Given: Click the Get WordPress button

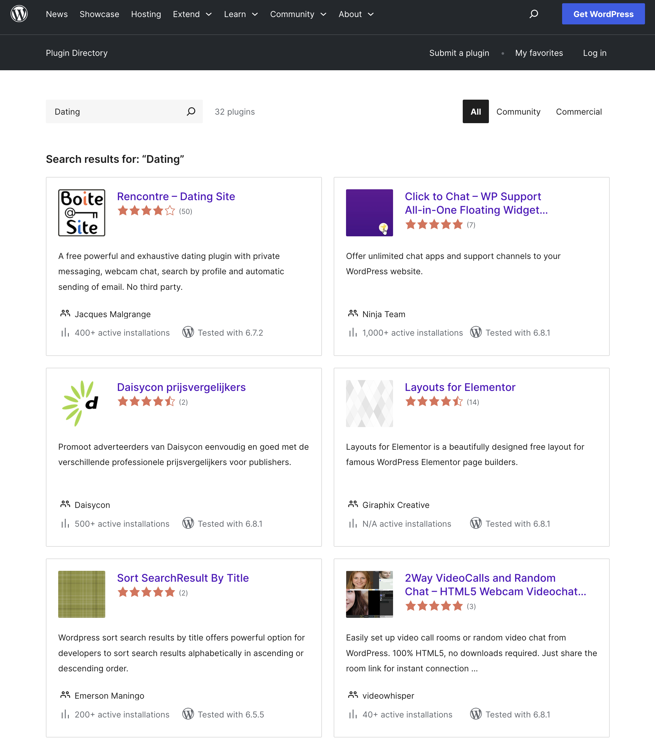Looking at the screenshot, I should coord(603,14).
